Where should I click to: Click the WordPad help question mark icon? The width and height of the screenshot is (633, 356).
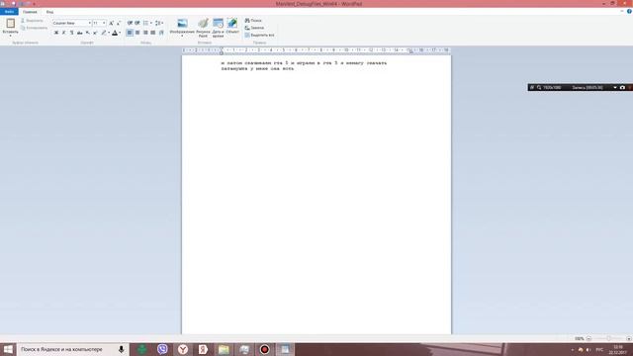coord(629,11)
